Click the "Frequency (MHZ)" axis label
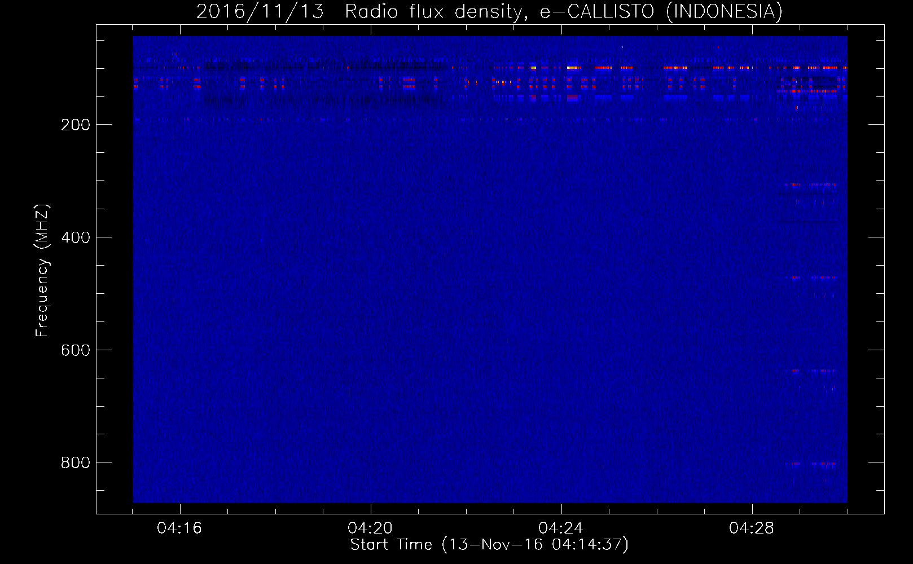Image resolution: width=913 pixels, height=564 pixels. pyautogui.click(x=42, y=271)
